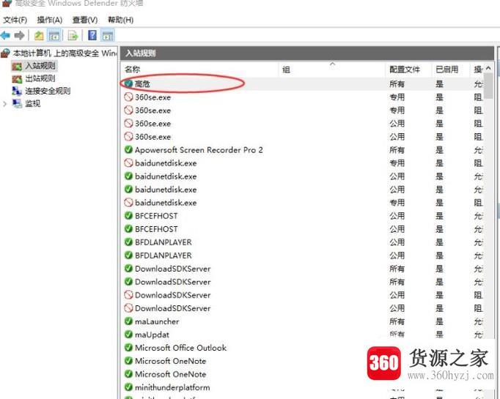Screen dimensions: 500x399
Task: Toggle the show/hide action pane icon
Action: click(108, 35)
